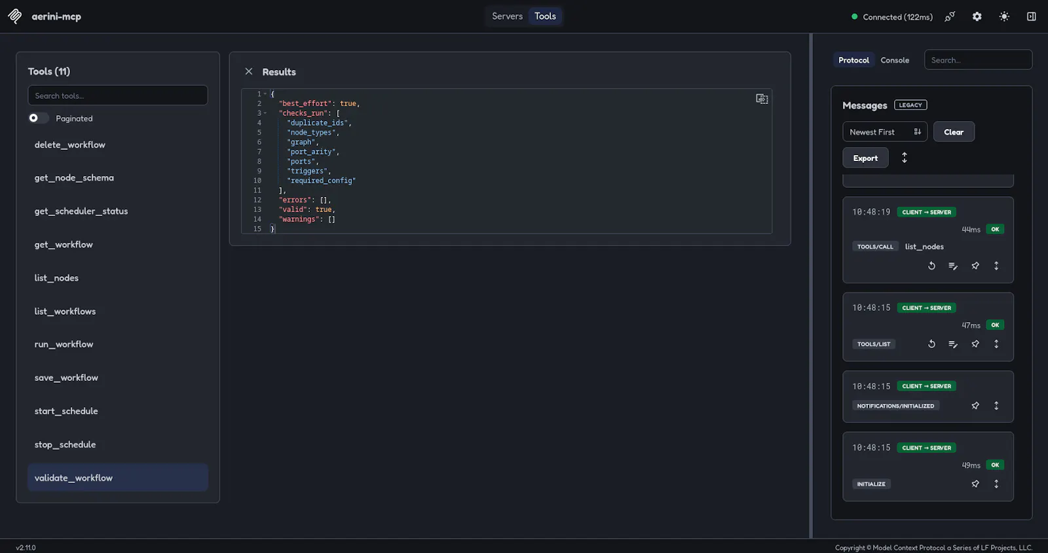Viewport: 1048px width, 553px height.
Task: Pin the notifications/initialized message
Action: pyautogui.click(x=975, y=406)
